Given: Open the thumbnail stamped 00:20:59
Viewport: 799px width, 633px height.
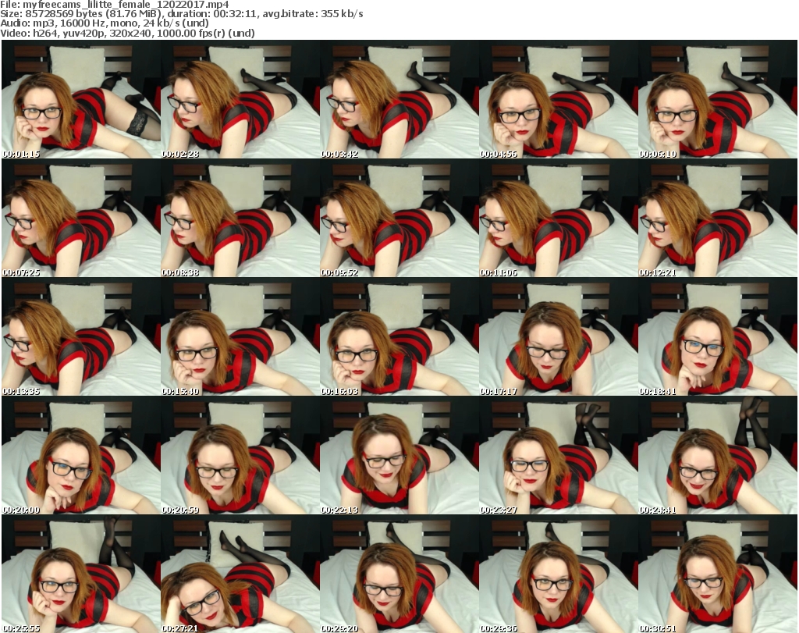Looking at the screenshot, I should tap(240, 456).
